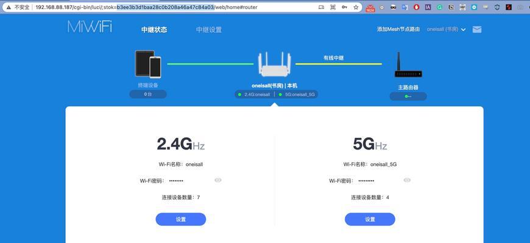Click the 设置 button under 5GHz
This screenshot has width=530, height=243.
(x=370, y=219)
